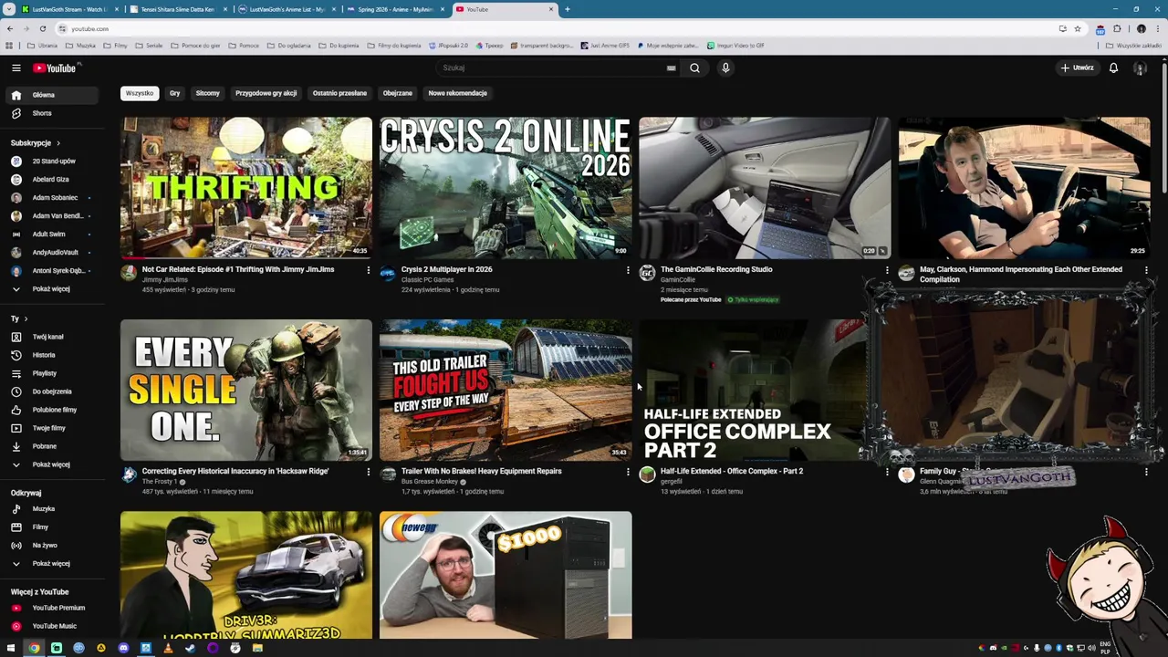Select the Ostatnio przesłane chip
This screenshot has height=657, width=1168.
click(x=339, y=93)
